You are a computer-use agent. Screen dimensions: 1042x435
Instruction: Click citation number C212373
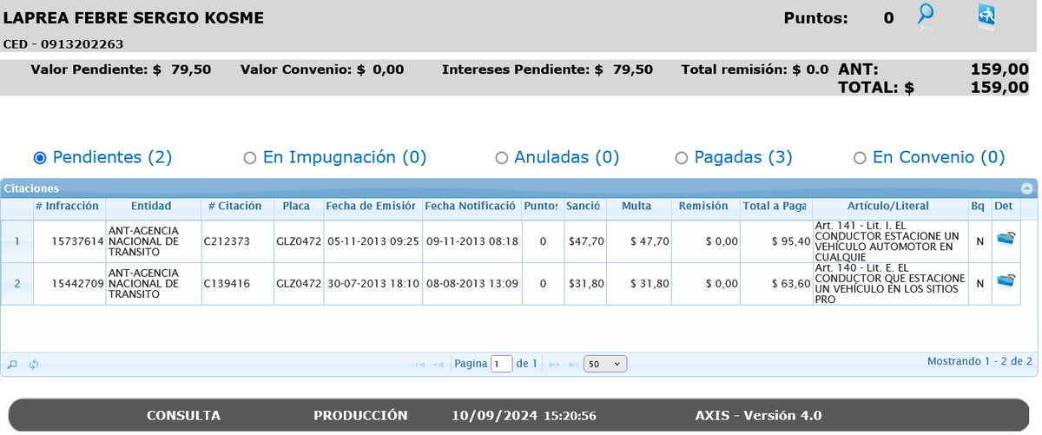pos(227,241)
